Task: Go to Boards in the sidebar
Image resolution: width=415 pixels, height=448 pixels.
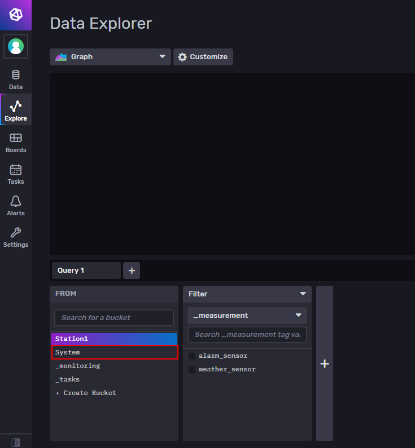Action: pos(16,143)
